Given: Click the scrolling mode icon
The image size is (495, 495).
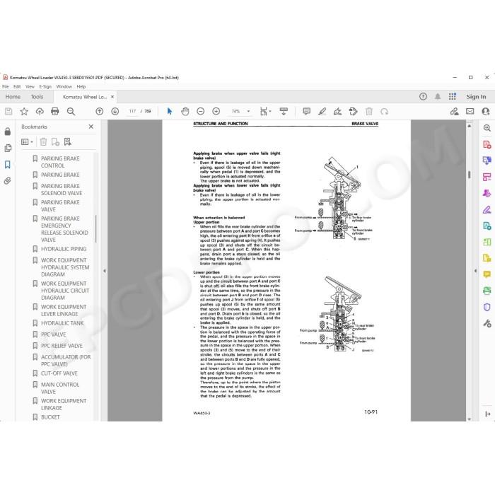Looking at the screenshot, I should coord(284,112).
